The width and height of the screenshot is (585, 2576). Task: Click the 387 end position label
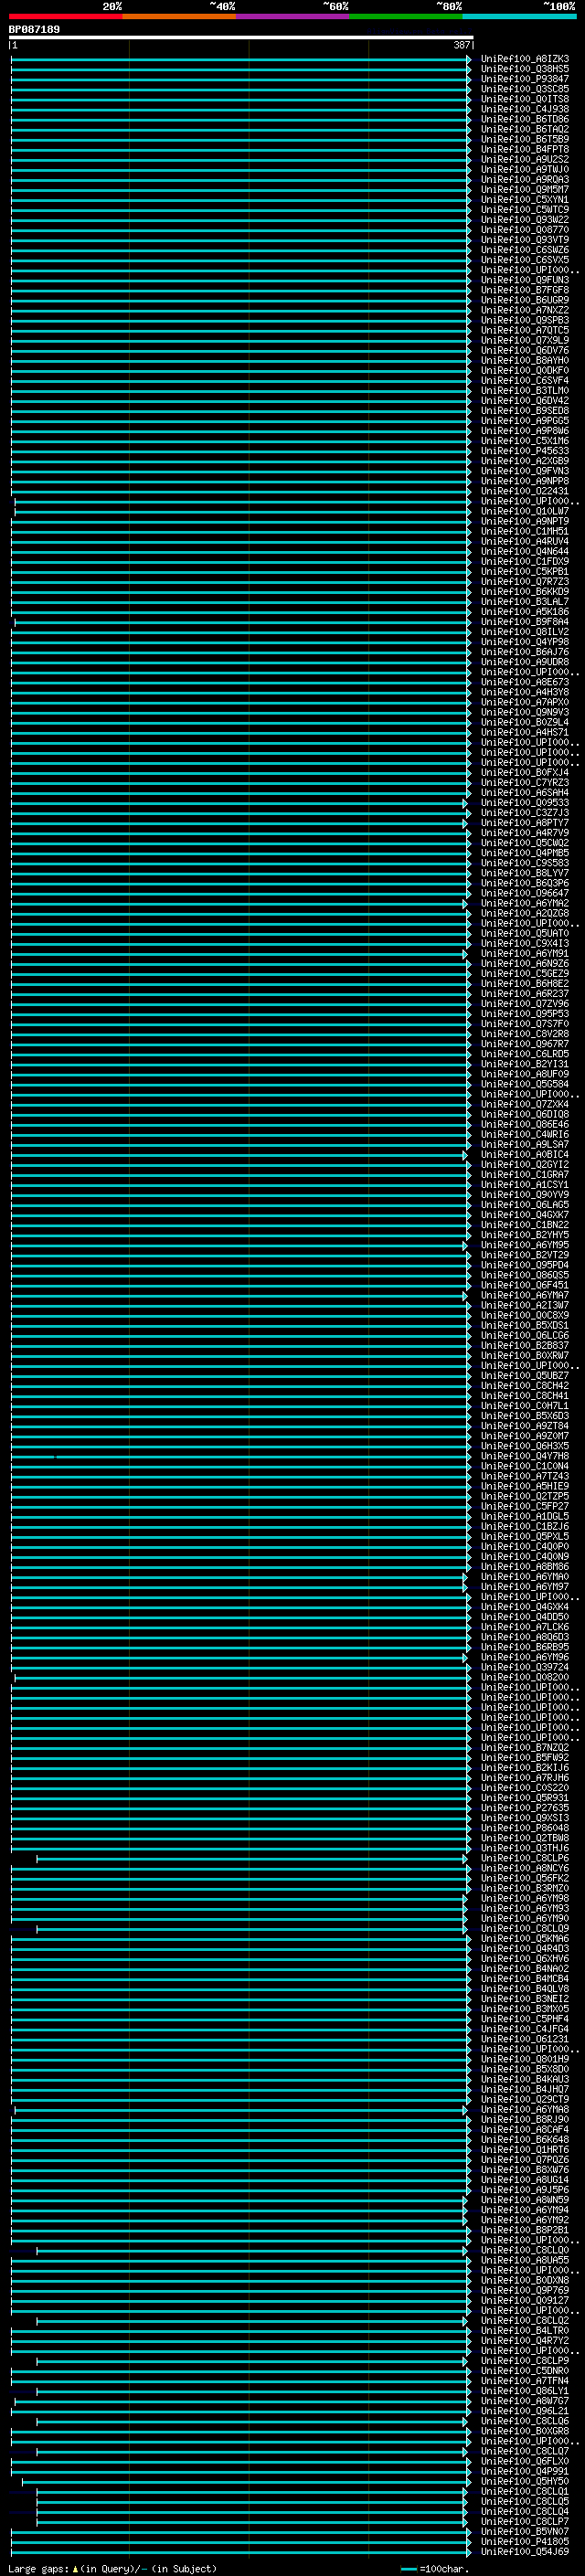462,45
